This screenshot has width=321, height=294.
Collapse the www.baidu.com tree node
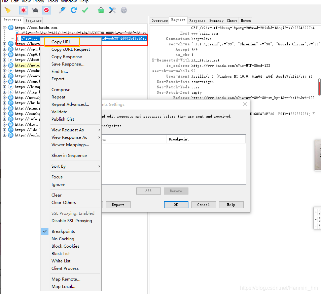pos(4,28)
